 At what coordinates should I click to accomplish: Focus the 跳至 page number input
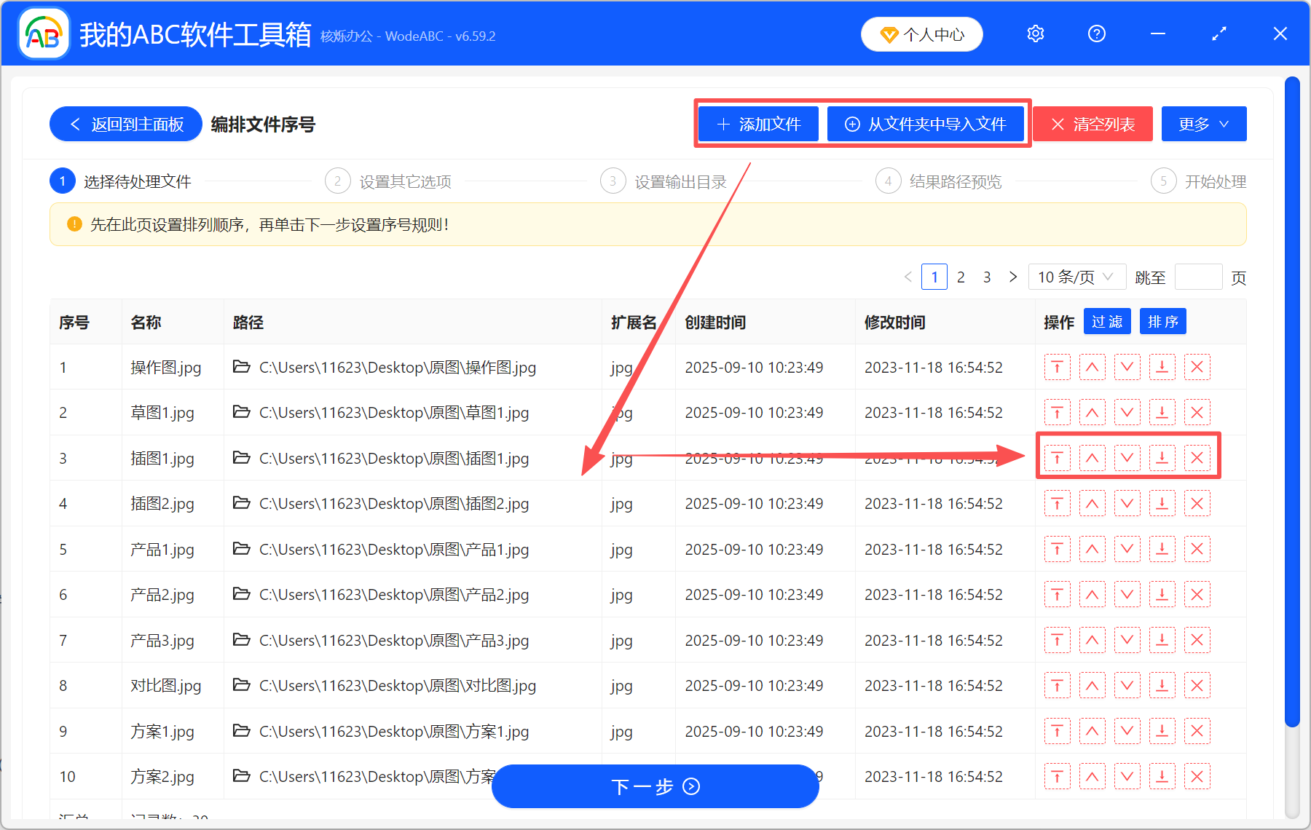pos(1198,277)
